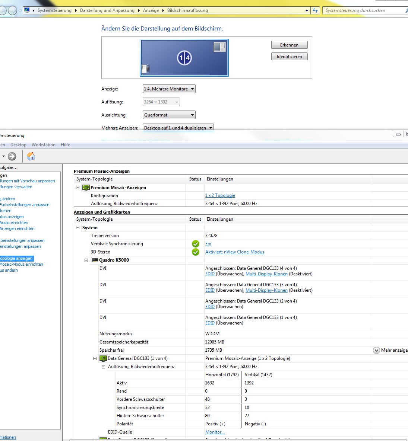408x441 pixels.
Task: Click the Speicher frei value 1735 MB
Action: coord(214,350)
